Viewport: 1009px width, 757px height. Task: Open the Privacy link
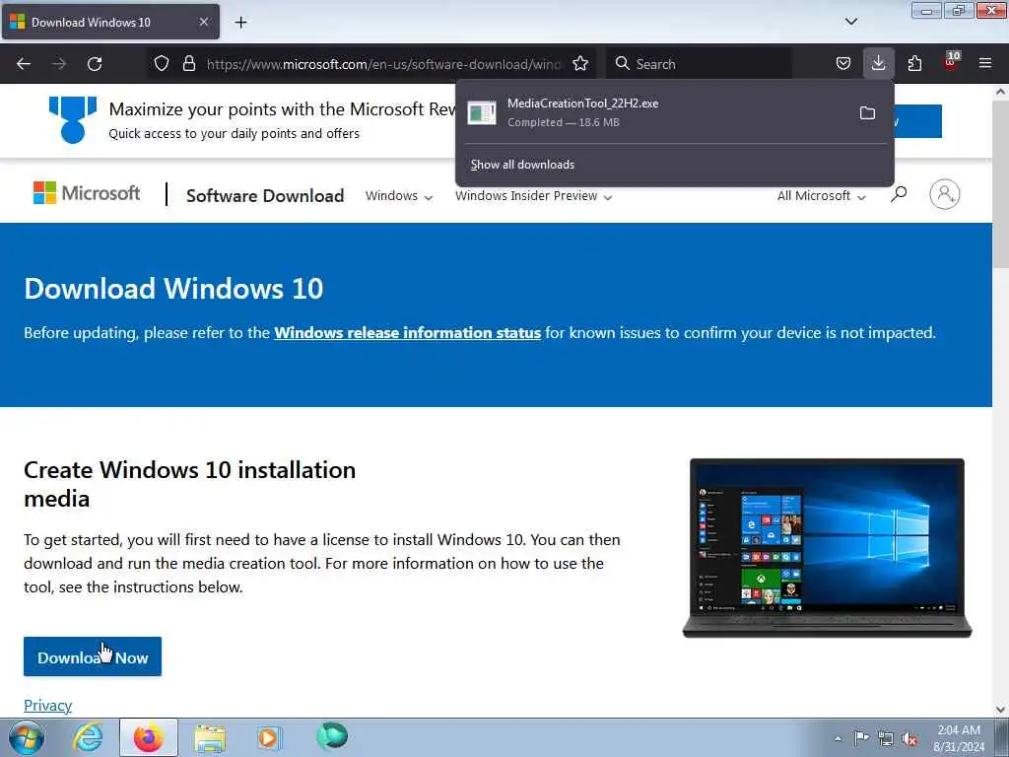point(47,706)
